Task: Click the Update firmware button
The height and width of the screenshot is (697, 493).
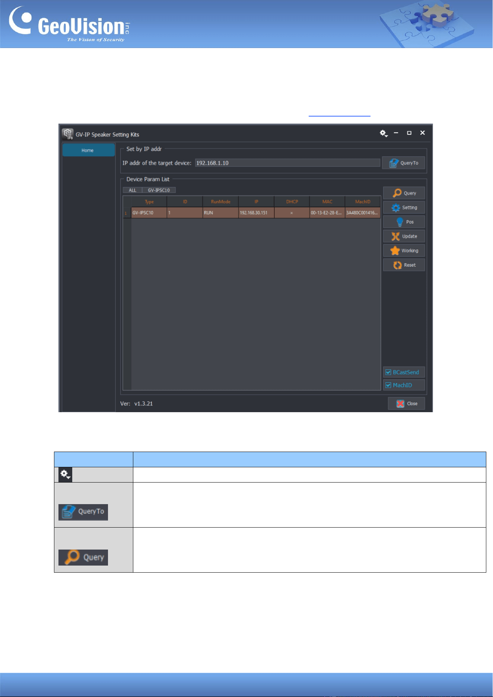Action: pos(404,236)
